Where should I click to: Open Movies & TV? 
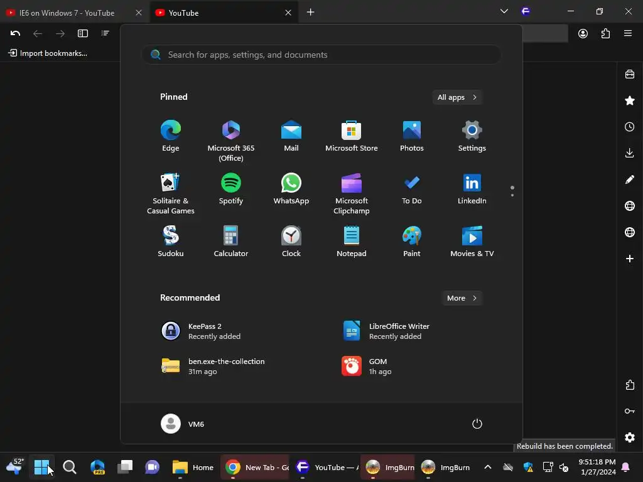(472, 242)
